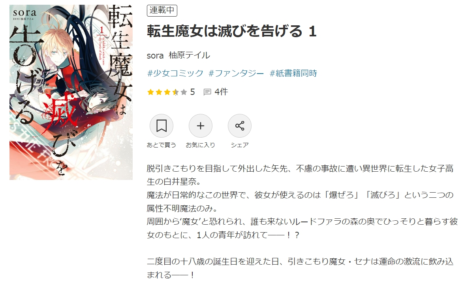Select the #紙書籍同時 tag
This screenshot has width=462, height=284.
[293, 73]
